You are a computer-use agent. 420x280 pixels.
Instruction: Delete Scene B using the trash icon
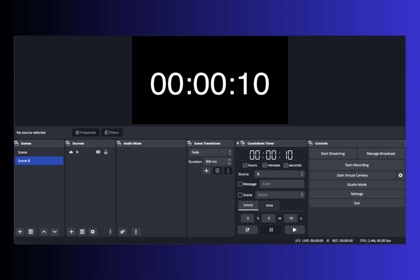click(x=31, y=232)
